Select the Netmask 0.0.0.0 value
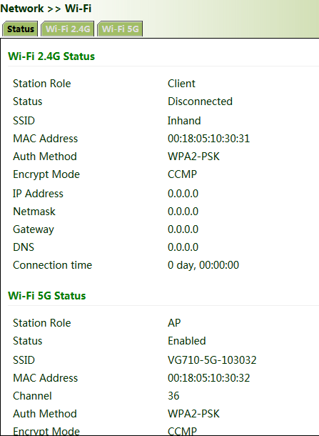The image size is (319, 436). point(183,212)
